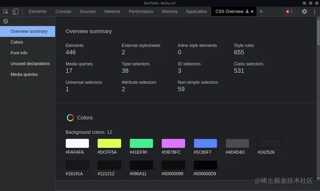
Task: Click the #090A11 swatch
Action: coord(141,165)
